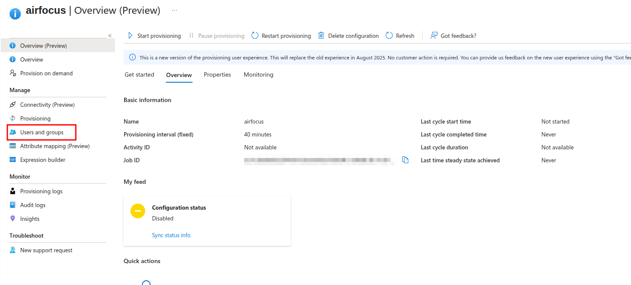The width and height of the screenshot is (631, 285).
Task: Click the airfocus info icon in header
Action: click(x=16, y=14)
